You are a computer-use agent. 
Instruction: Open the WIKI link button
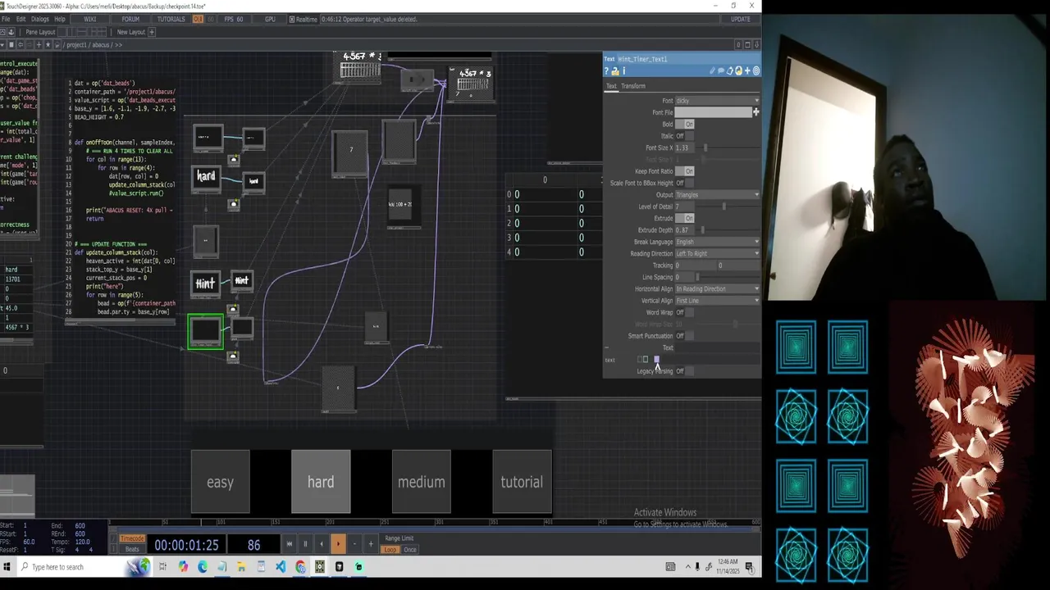[x=90, y=19]
